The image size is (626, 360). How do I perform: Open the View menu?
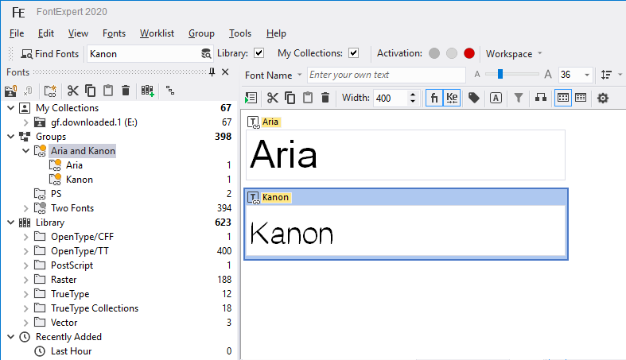78,33
